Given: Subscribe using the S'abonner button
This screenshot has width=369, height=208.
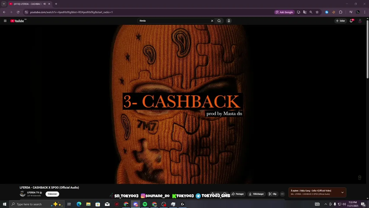Looking at the screenshot, I should click(52, 194).
